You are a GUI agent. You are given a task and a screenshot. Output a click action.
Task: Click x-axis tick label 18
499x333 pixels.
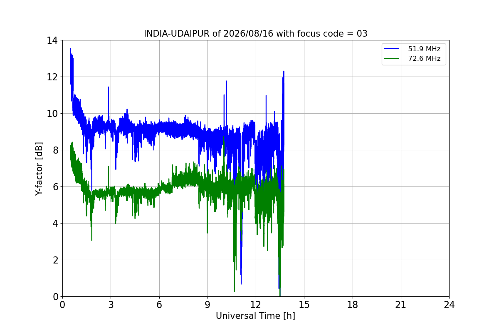click(x=353, y=305)
